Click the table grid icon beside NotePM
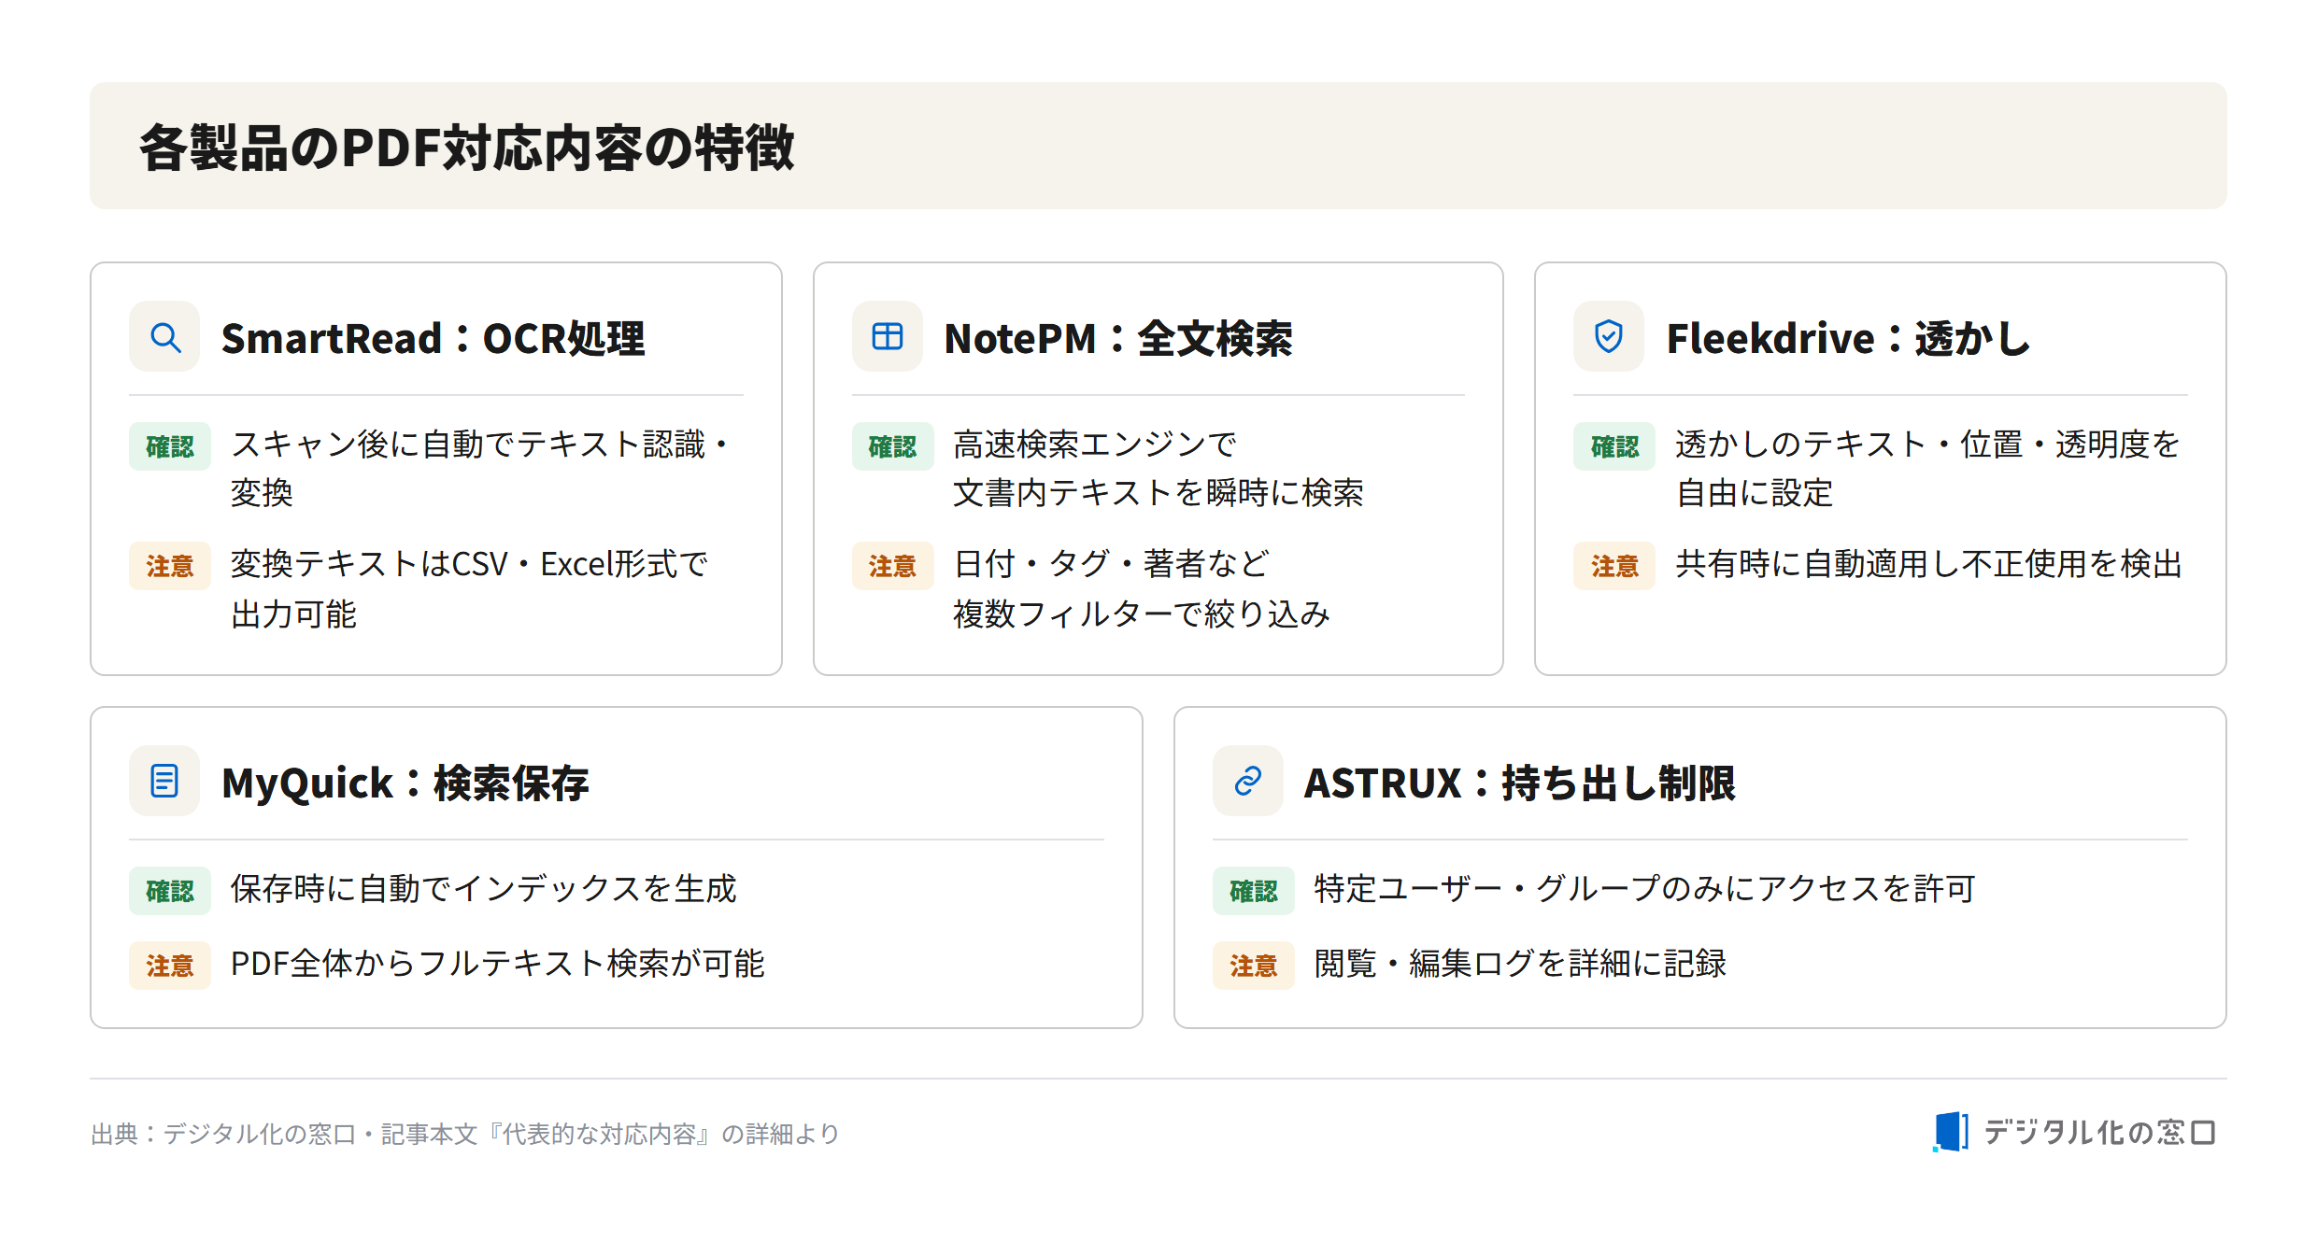Screen dimensions: 2317x1242 point(887,337)
